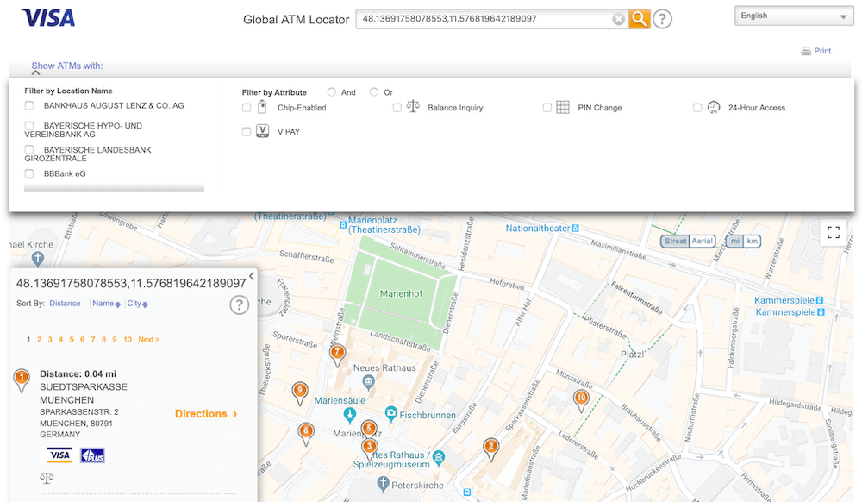Enable the Chip-Enabled filter checkbox
862x502 pixels.
click(x=247, y=108)
